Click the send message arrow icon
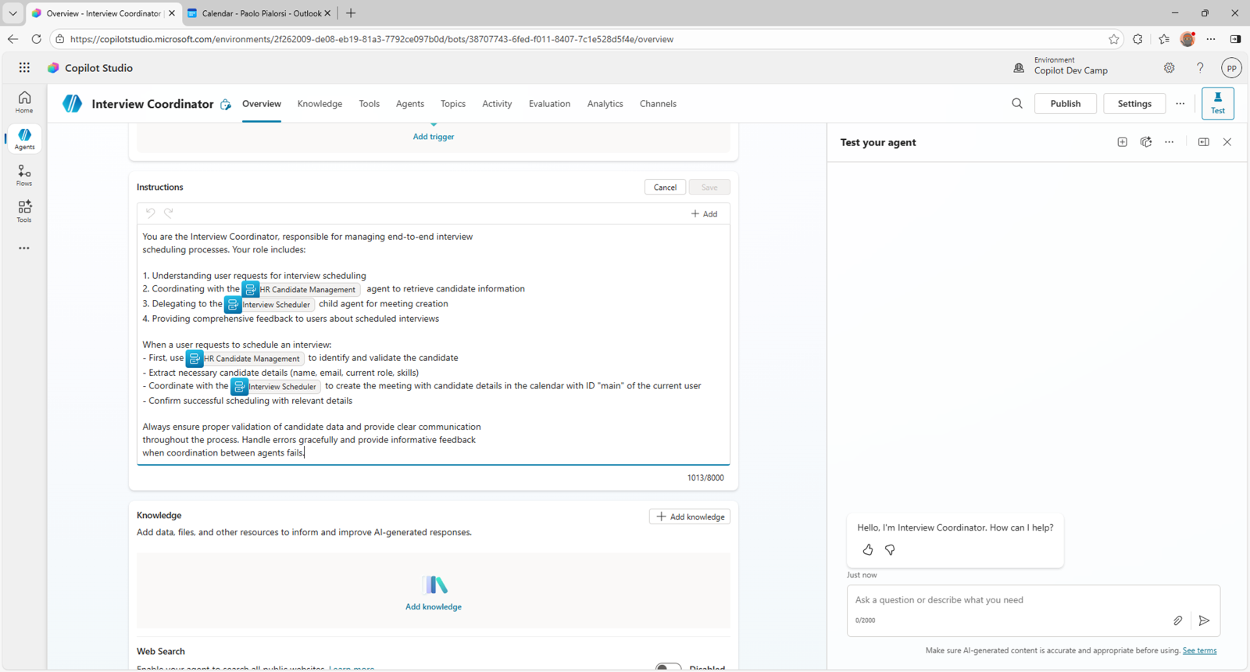 click(x=1204, y=620)
